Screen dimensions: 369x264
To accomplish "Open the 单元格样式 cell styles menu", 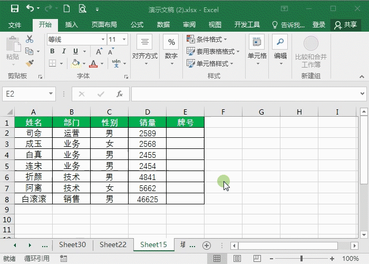I will [x=210, y=64].
